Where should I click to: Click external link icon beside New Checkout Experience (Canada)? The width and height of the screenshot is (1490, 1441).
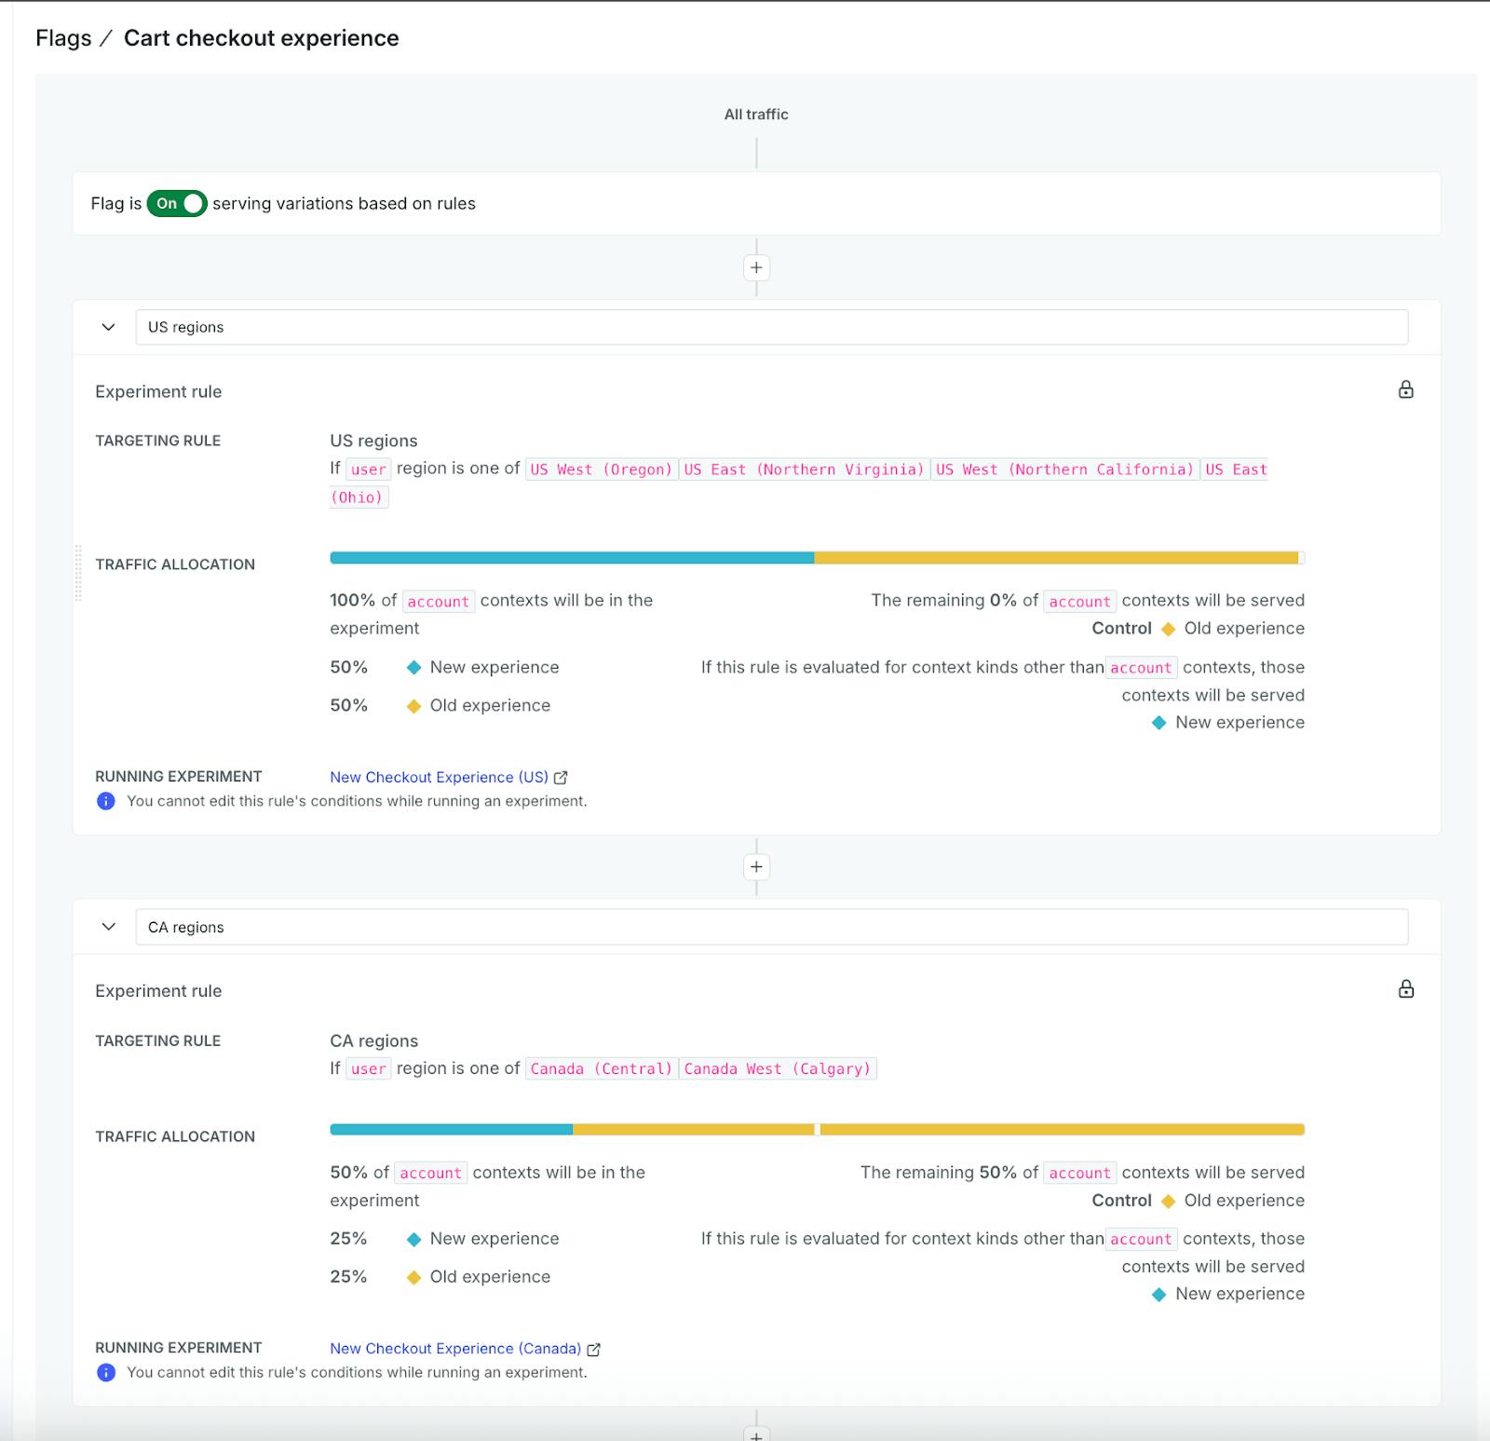[x=593, y=1349]
